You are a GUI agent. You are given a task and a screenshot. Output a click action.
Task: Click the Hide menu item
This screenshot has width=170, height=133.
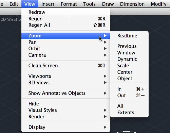[66, 104]
